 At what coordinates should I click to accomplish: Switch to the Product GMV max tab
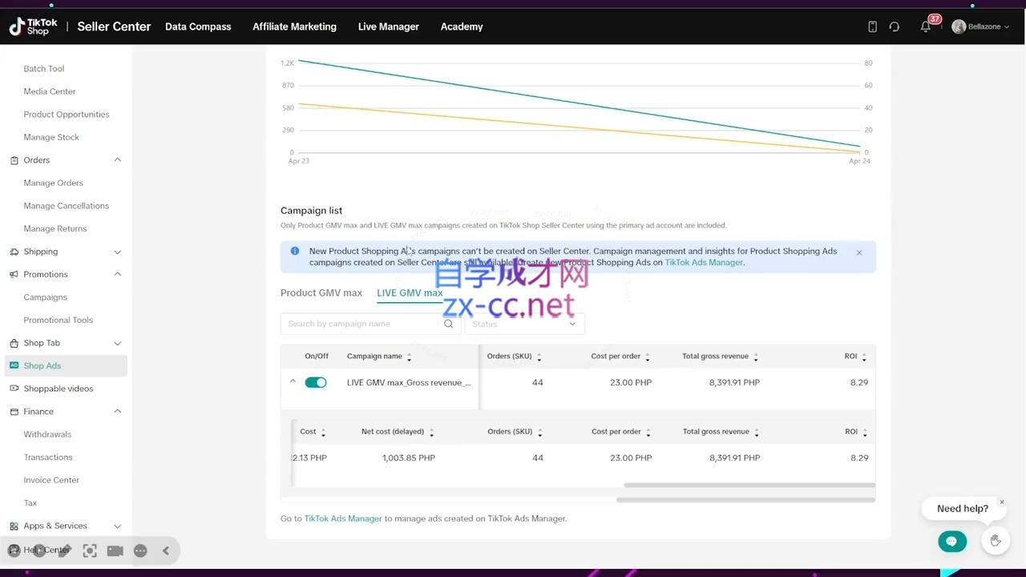(x=321, y=293)
